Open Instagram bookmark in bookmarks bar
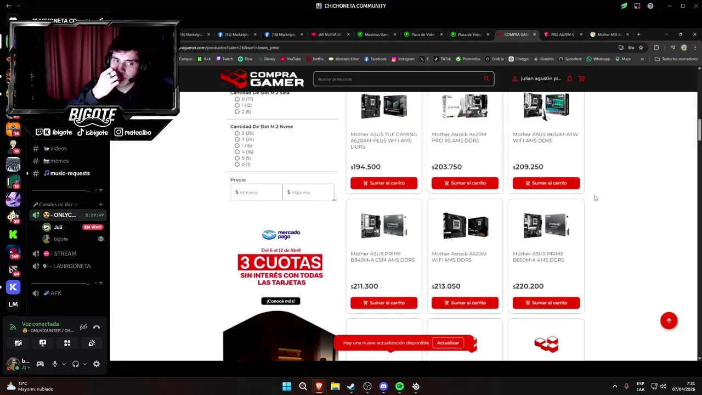702x395 pixels. point(403,59)
